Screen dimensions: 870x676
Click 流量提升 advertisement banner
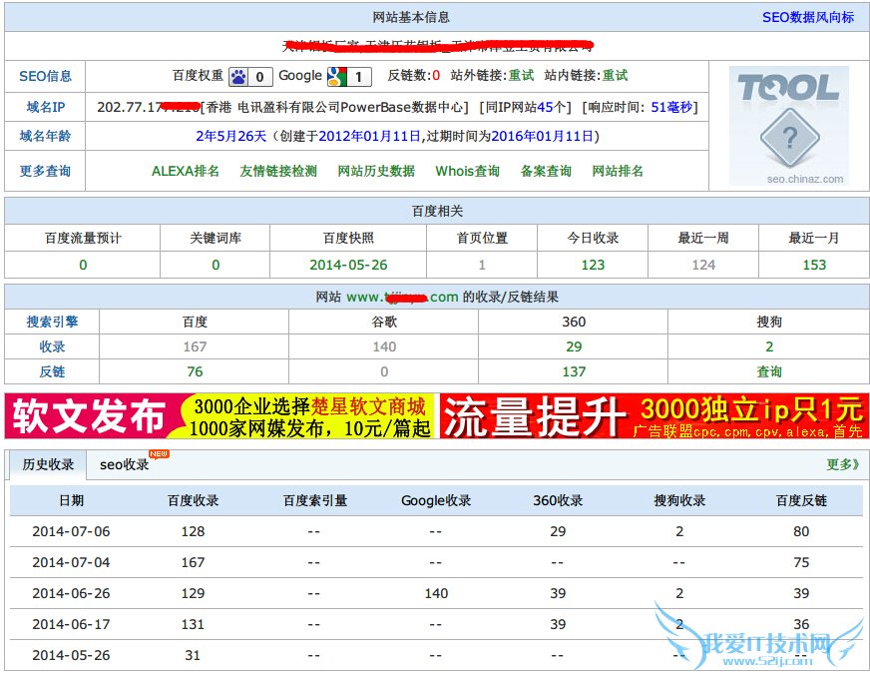(653, 416)
